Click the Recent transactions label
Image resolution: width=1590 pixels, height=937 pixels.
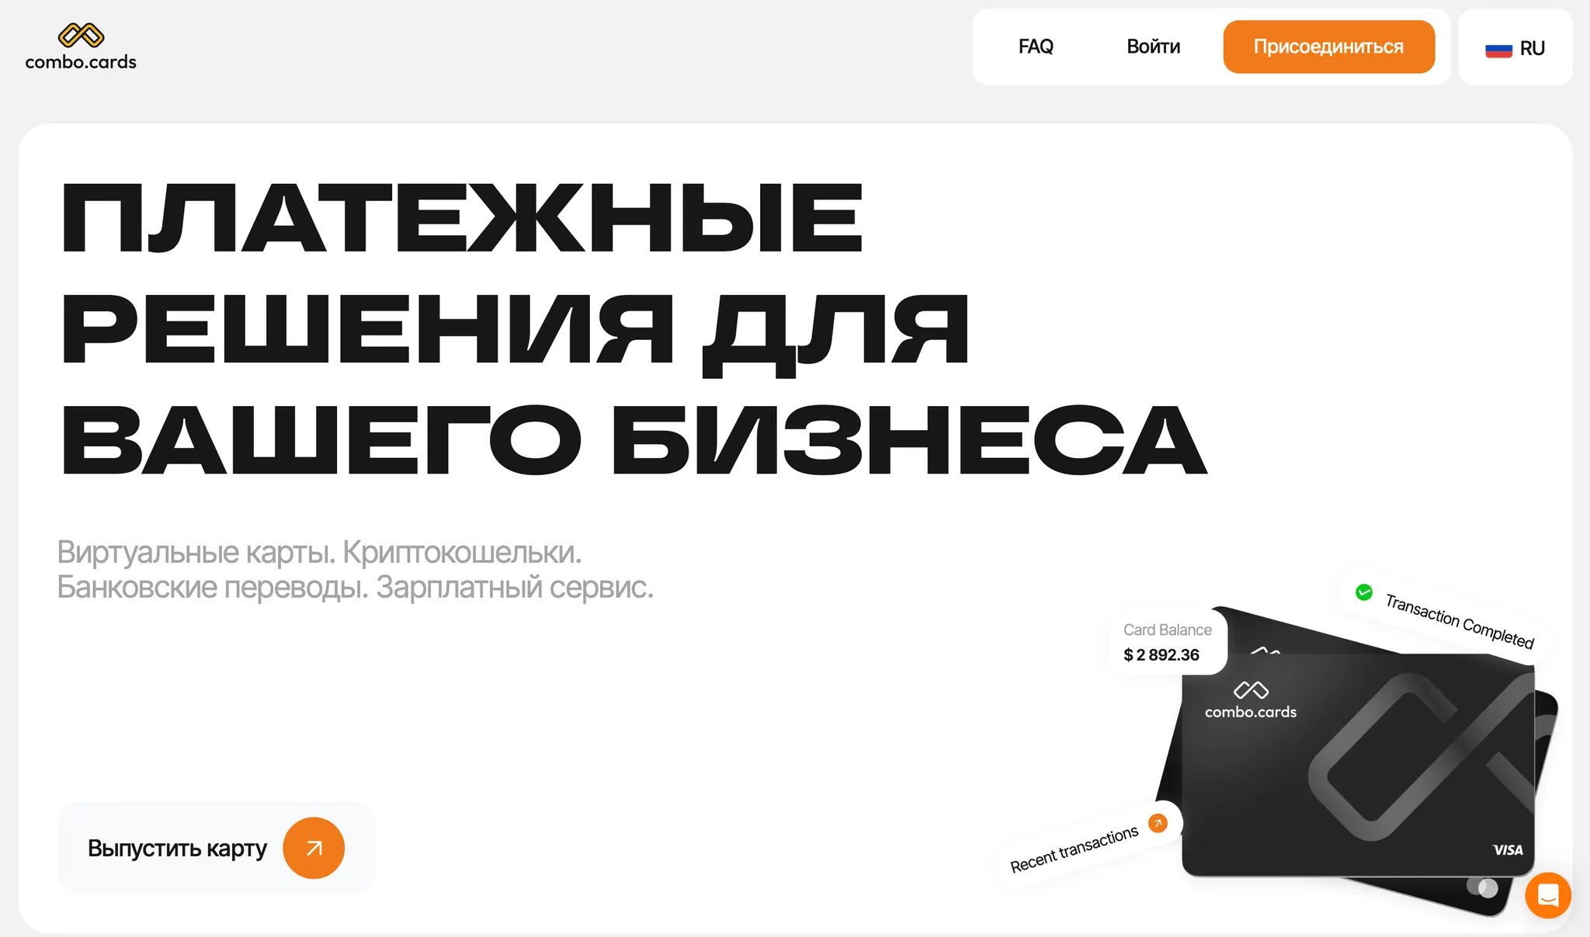1074,849
